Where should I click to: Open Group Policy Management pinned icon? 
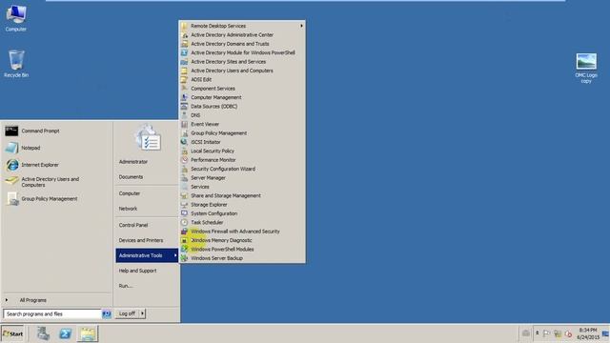(11, 199)
